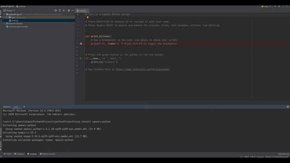Screen dimensions: 290x163
Task: Click the 'def print_hi(name):' line in editor
Action: [99, 36]
